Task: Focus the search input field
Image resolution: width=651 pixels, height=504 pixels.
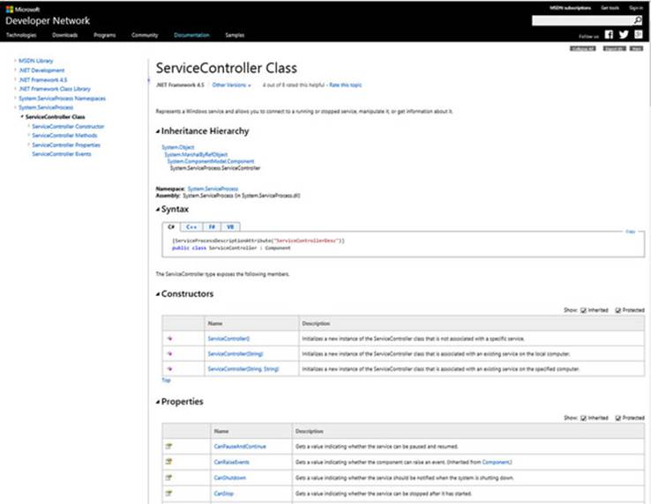Action: coord(582,20)
